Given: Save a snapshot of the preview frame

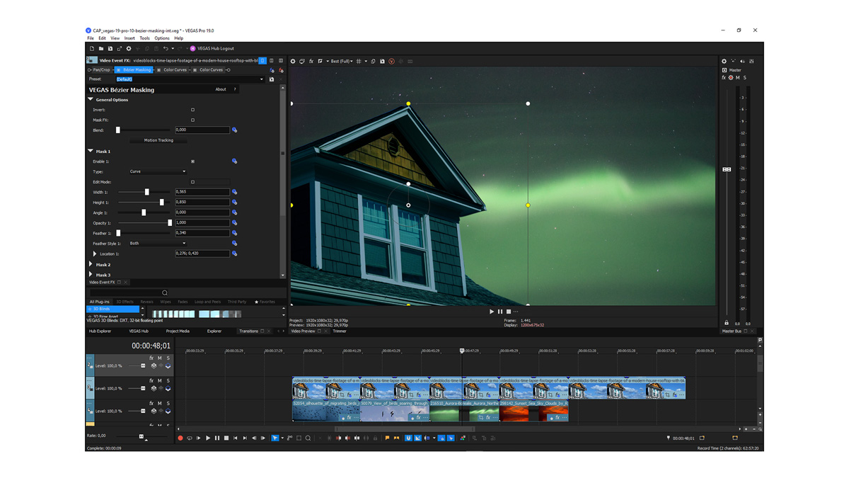Looking at the screenshot, I should (x=382, y=62).
